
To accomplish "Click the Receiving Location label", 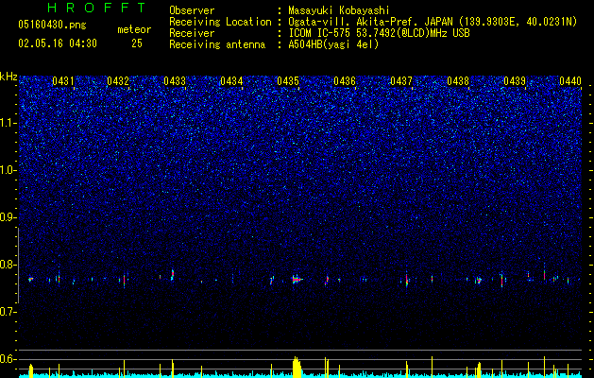I will point(220,22).
